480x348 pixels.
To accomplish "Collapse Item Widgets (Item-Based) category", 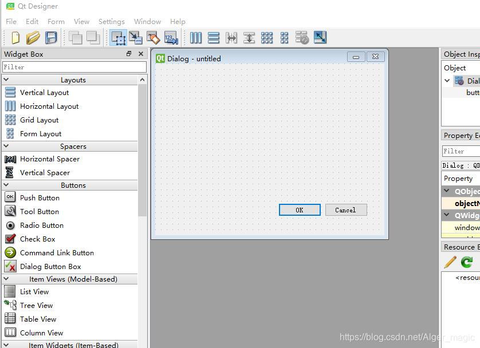I will (6, 345).
